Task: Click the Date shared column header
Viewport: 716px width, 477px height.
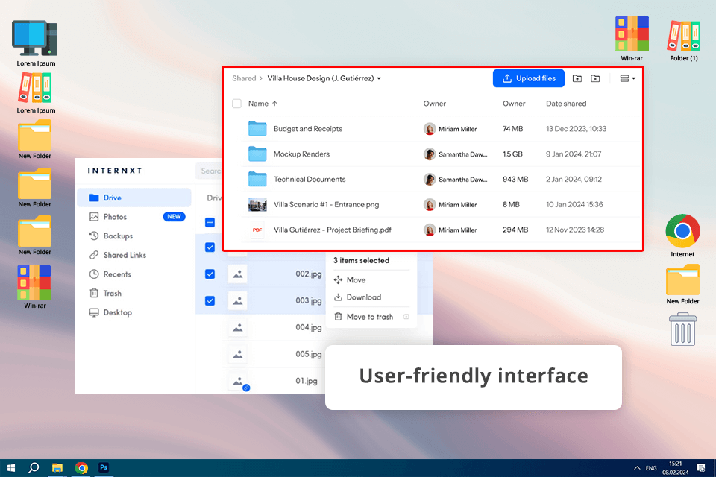Action: tap(566, 104)
